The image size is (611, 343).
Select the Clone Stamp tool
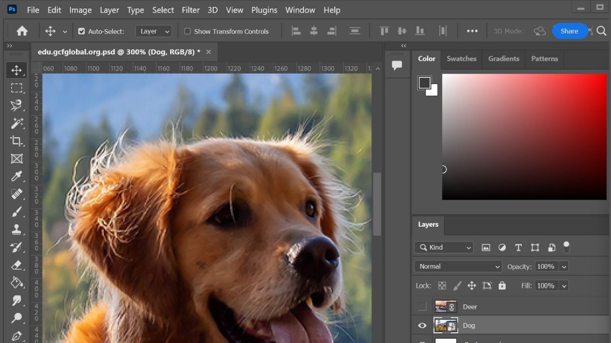16,230
